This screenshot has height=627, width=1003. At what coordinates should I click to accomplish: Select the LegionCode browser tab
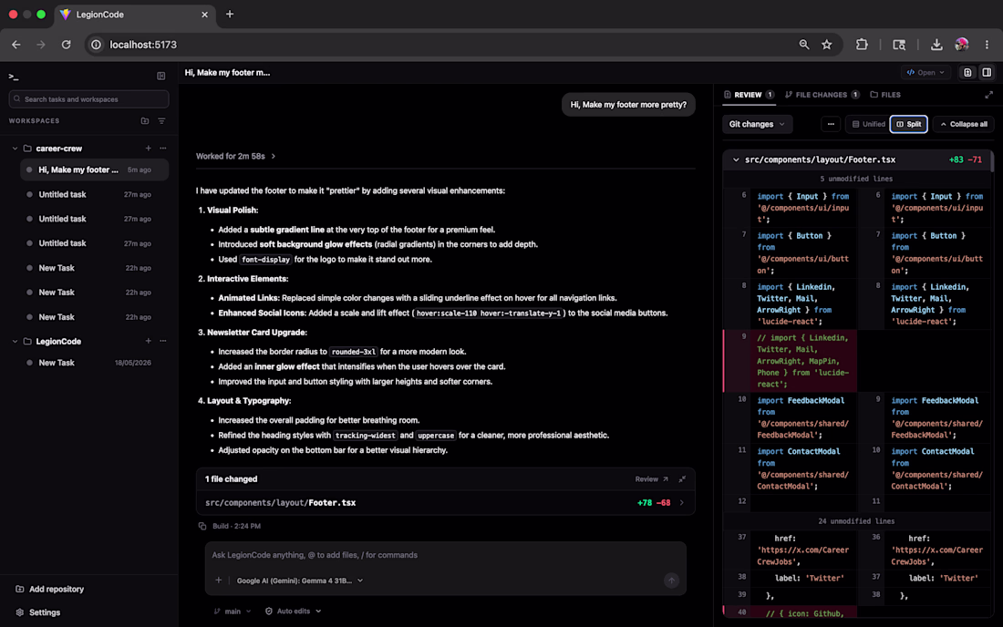coord(134,14)
